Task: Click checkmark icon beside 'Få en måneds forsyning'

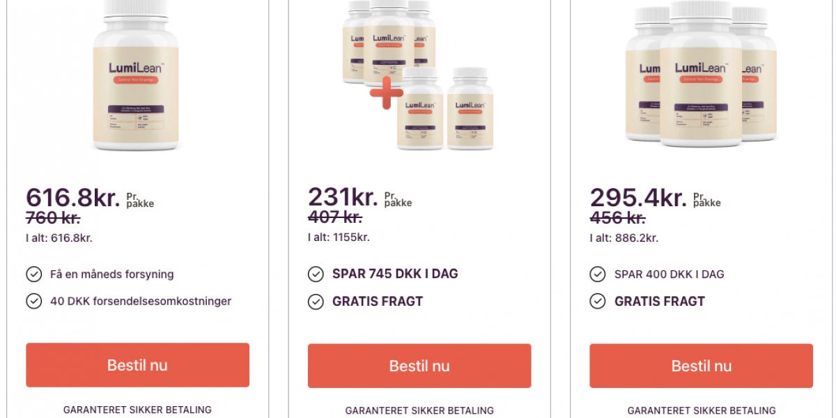Action: pyautogui.click(x=33, y=274)
